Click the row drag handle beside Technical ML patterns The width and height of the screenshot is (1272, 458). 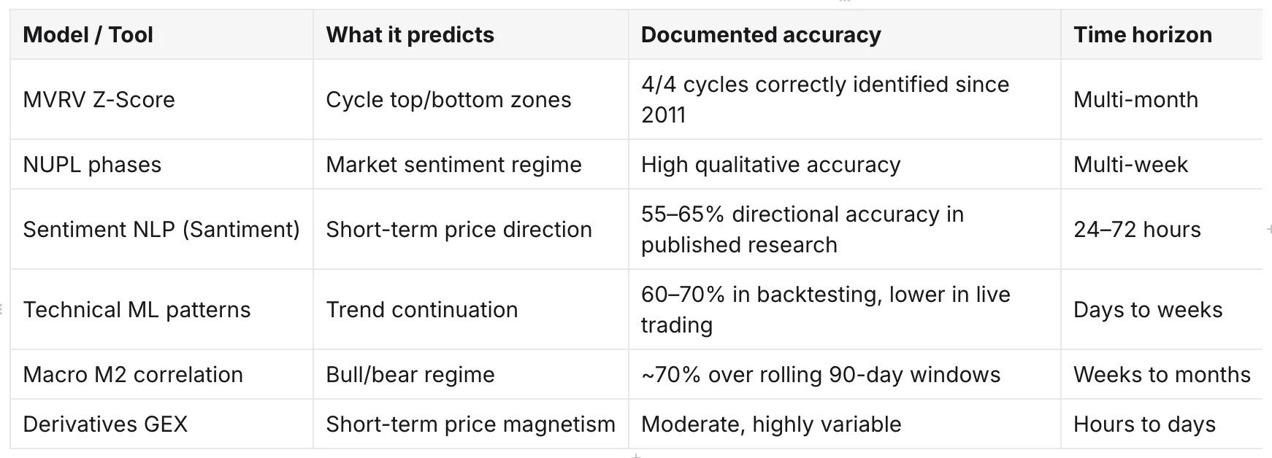click(2, 309)
